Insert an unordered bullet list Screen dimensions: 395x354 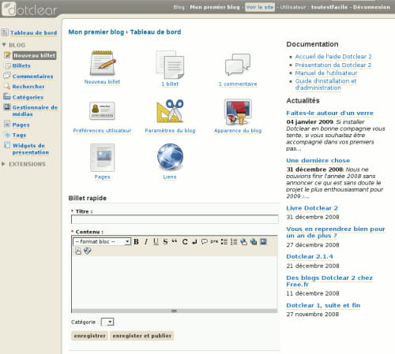click(x=224, y=241)
